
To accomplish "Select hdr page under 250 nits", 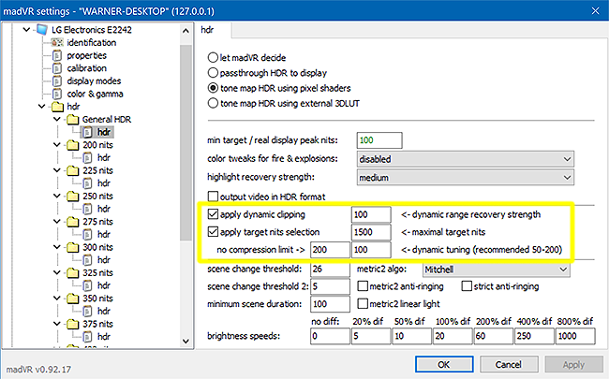I will [103, 209].
